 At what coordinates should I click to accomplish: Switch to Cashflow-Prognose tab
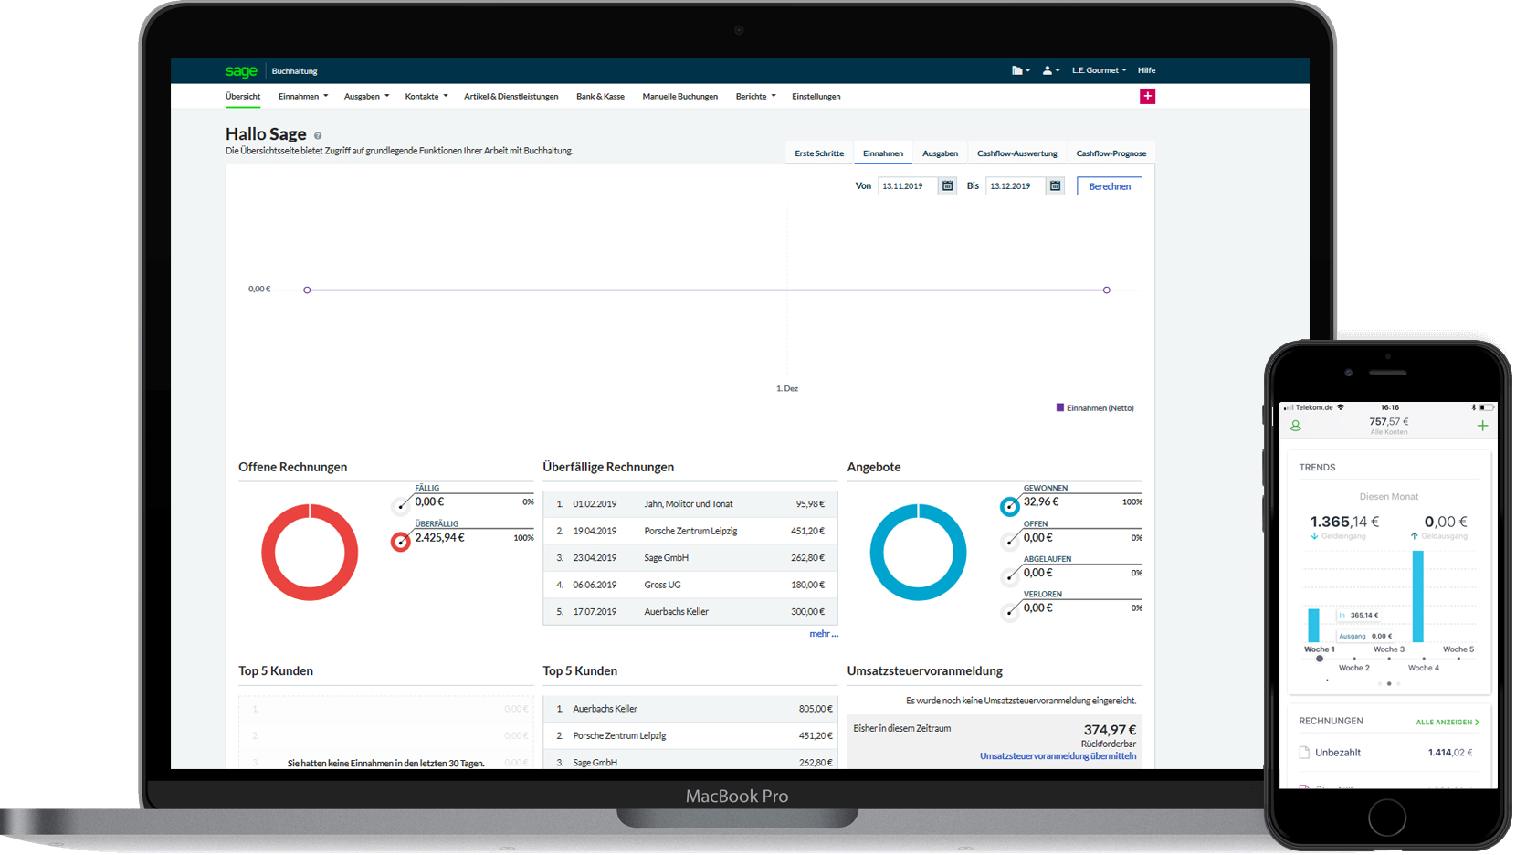(x=1111, y=153)
